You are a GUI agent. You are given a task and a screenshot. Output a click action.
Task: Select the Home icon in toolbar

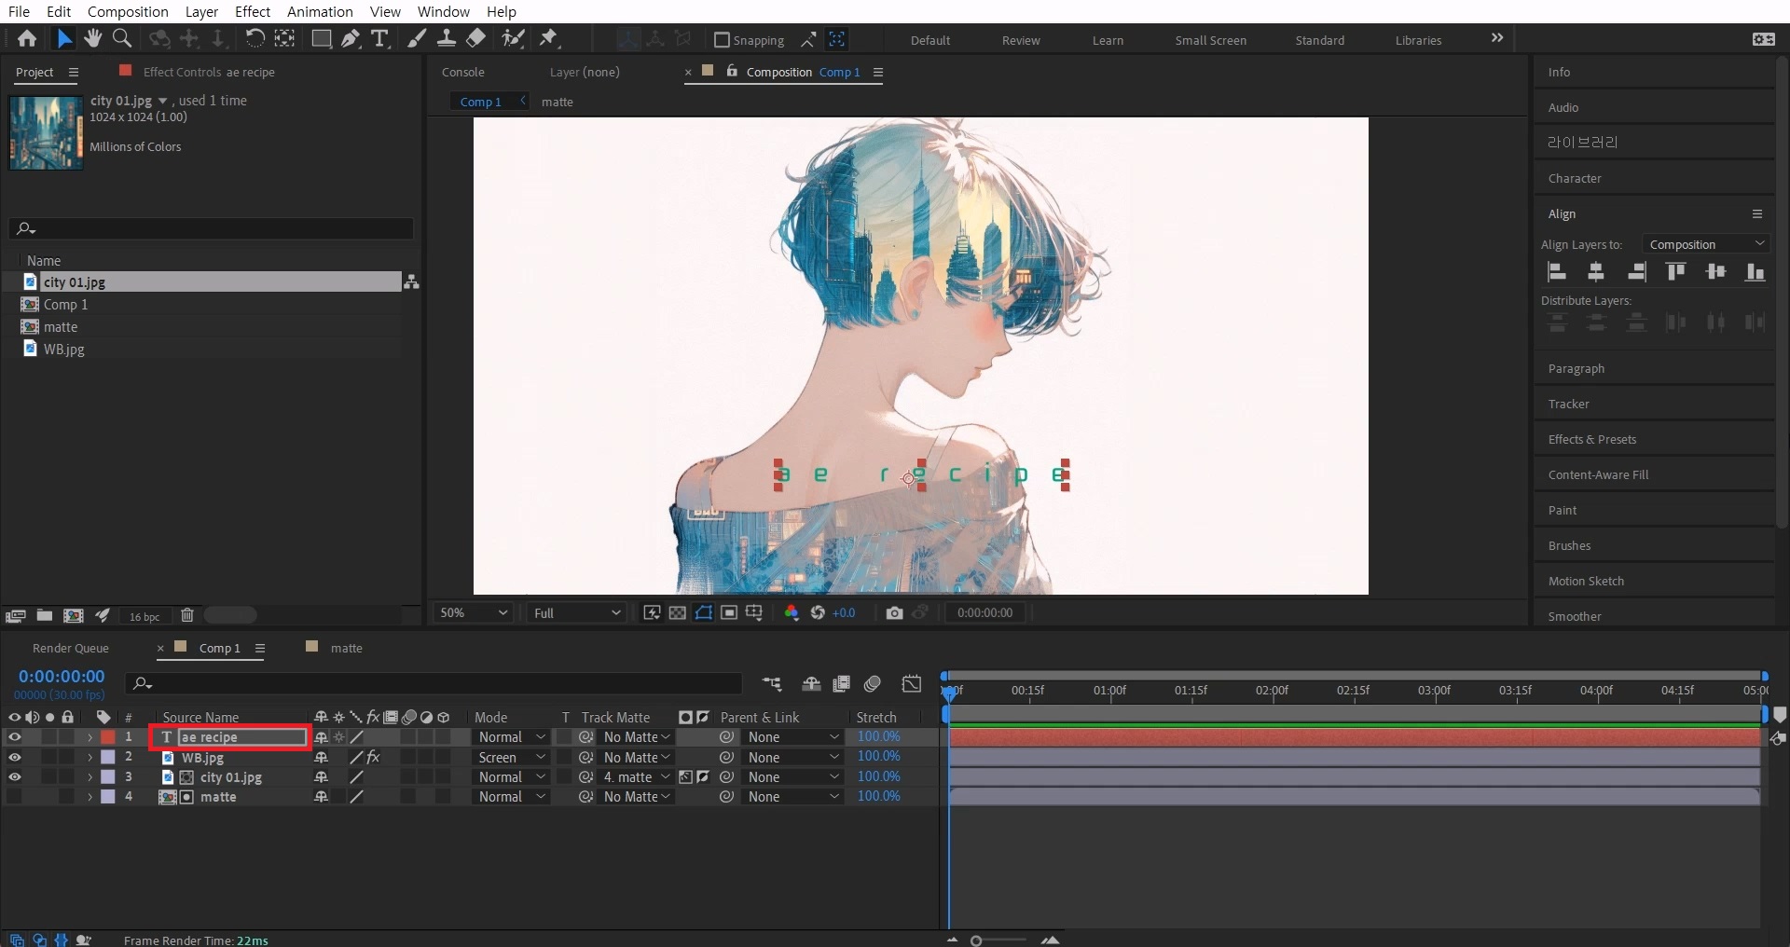click(x=27, y=38)
